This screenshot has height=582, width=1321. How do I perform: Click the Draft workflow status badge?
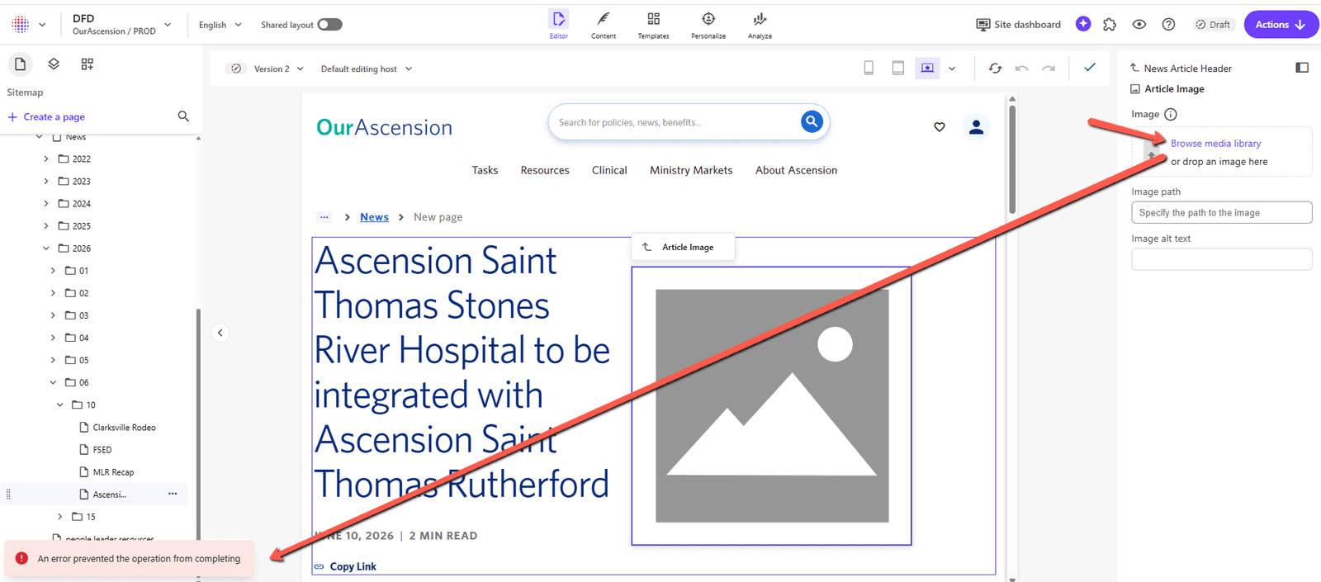[x=1213, y=25]
